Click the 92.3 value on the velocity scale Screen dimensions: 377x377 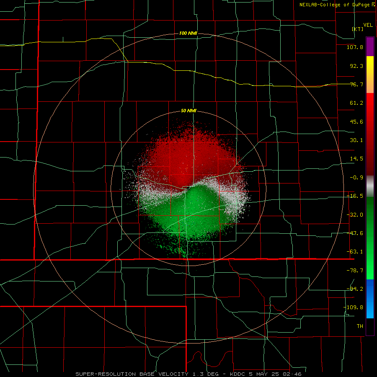pos(356,66)
